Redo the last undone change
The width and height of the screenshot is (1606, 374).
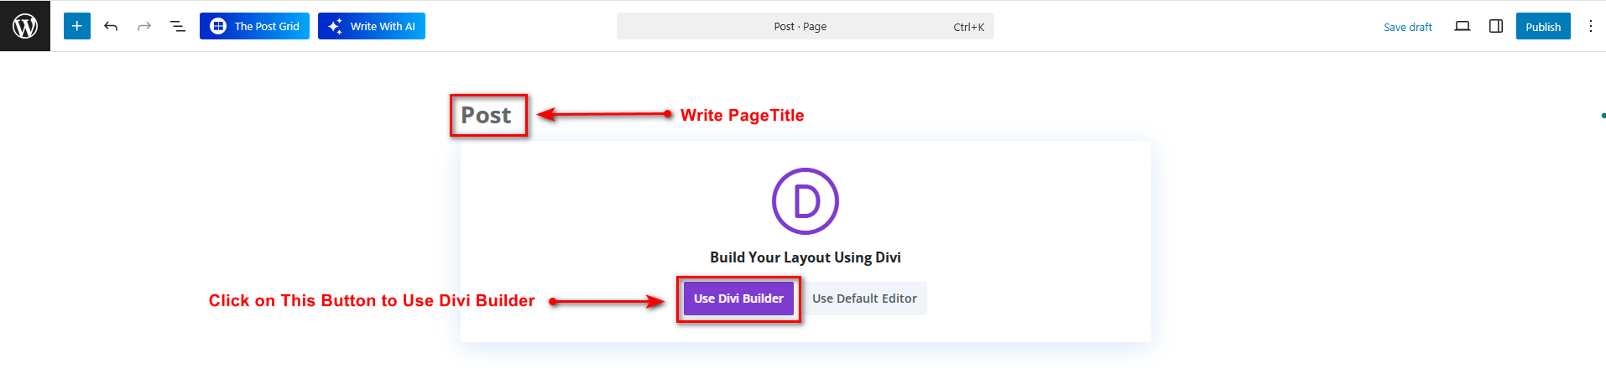144,26
